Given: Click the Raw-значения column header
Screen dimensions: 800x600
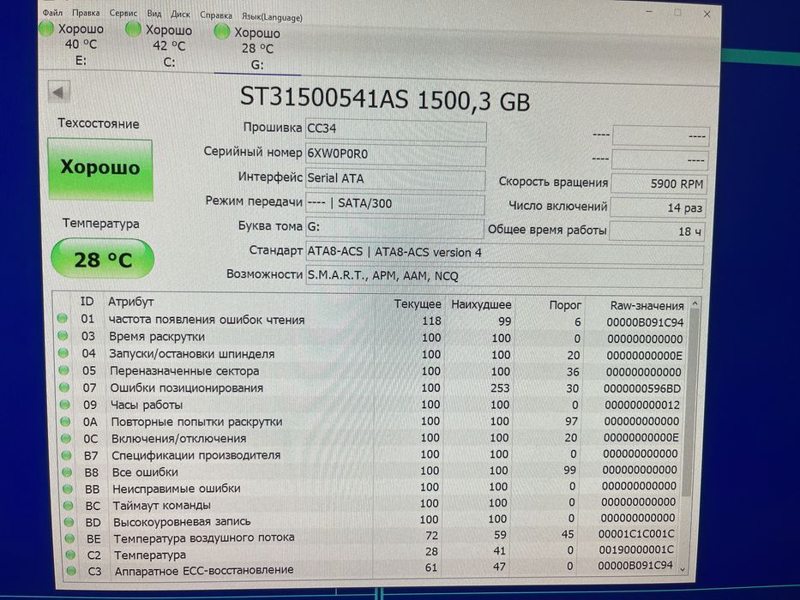Looking at the screenshot, I should (x=647, y=306).
